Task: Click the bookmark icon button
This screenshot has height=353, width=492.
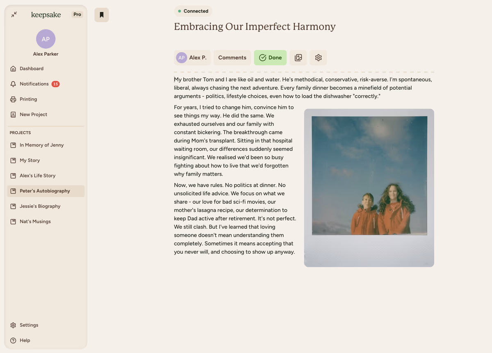Action: click(x=102, y=15)
